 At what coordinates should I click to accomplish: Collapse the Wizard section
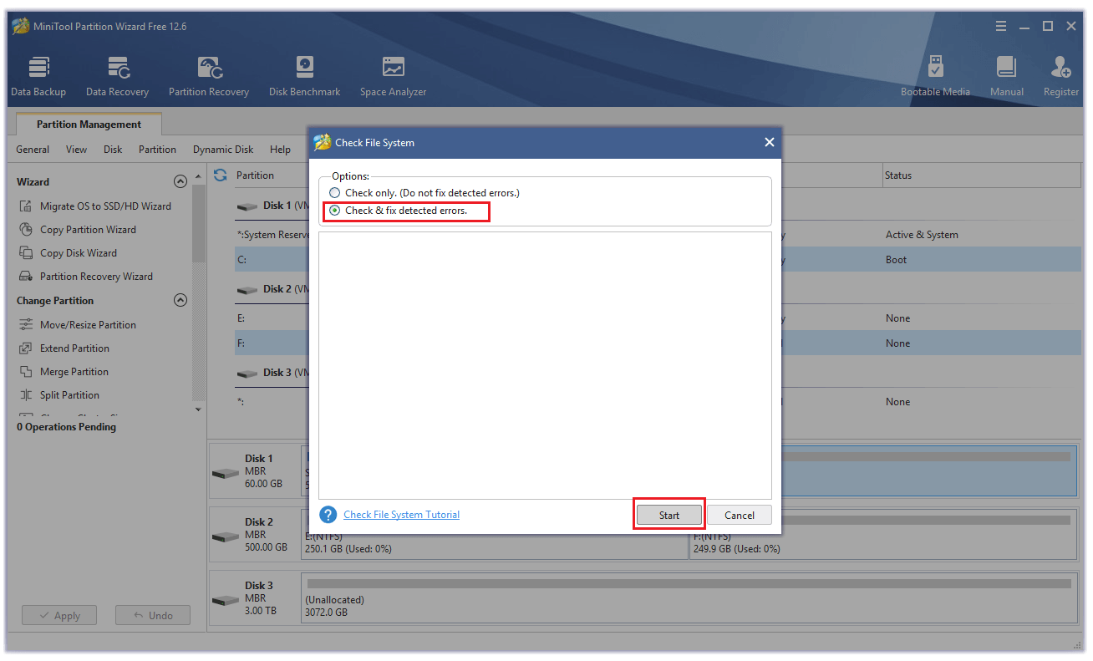click(180, 181)
